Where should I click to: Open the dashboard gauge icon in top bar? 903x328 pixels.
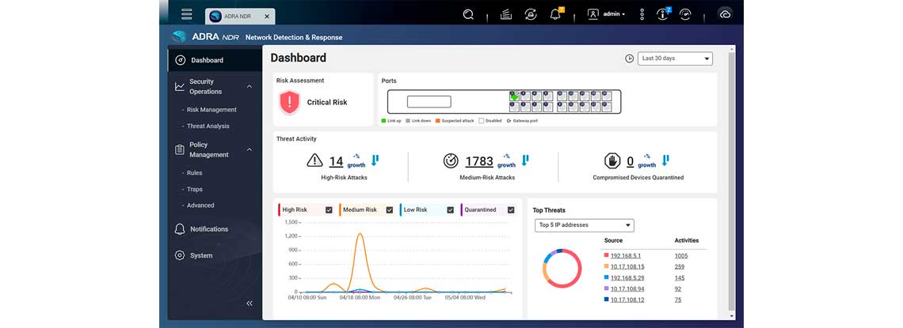point(685,14)
